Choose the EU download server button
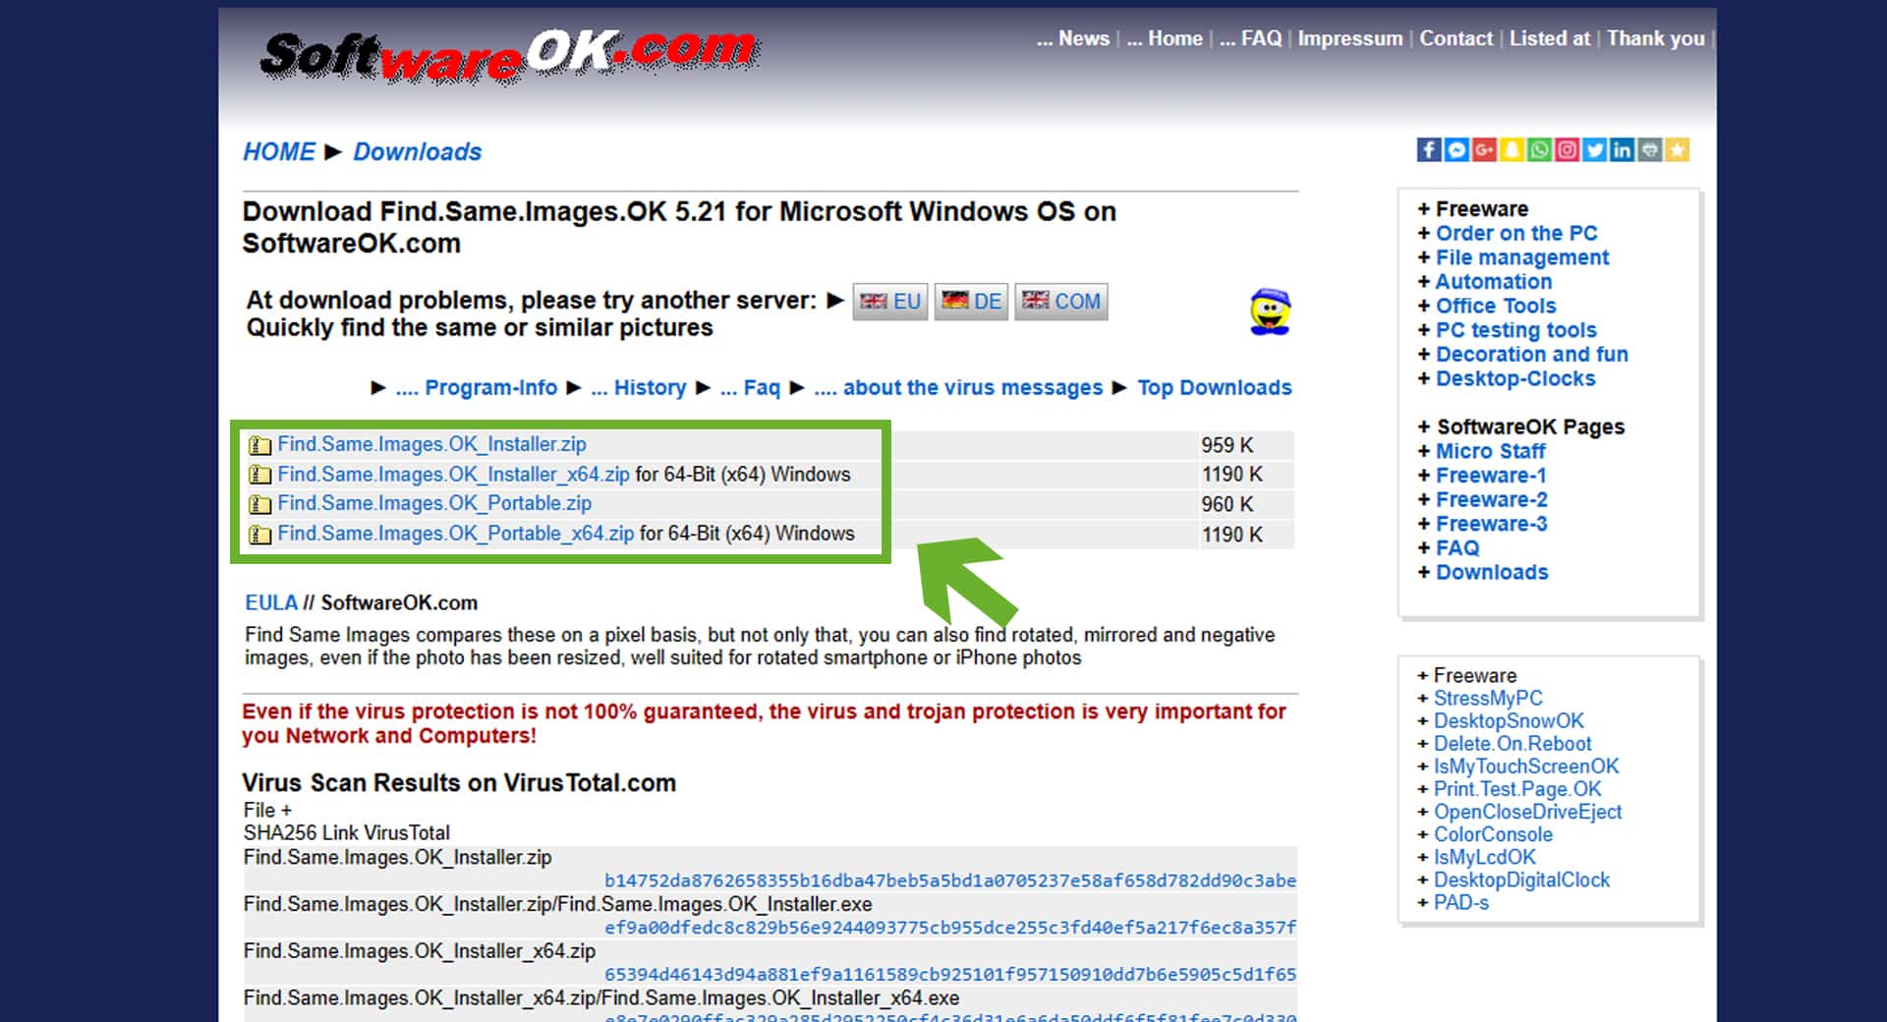The image size is (1887, 1022). click(890, 301)
